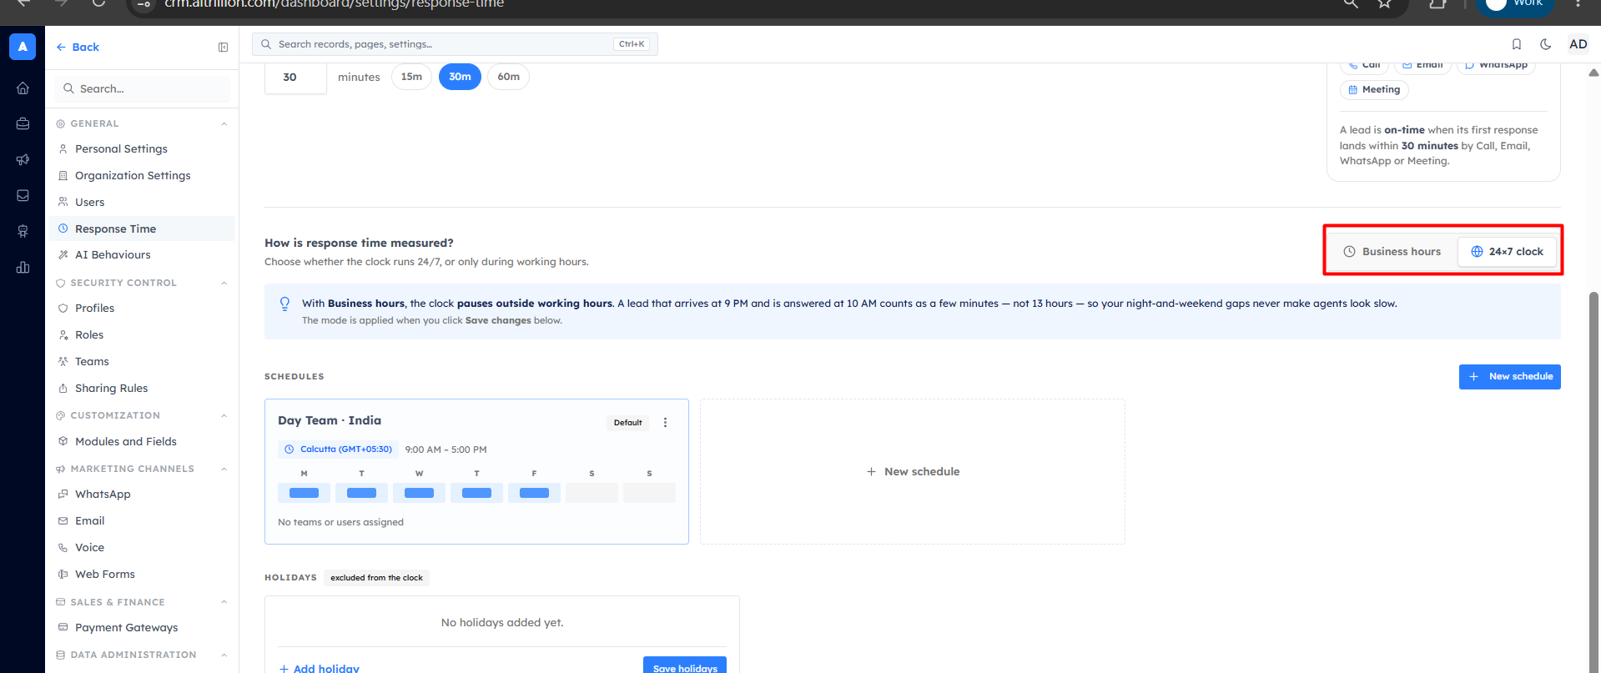The image size is (1601, 673).
Task: Open Sharing Rules
Action: (142, 389)
